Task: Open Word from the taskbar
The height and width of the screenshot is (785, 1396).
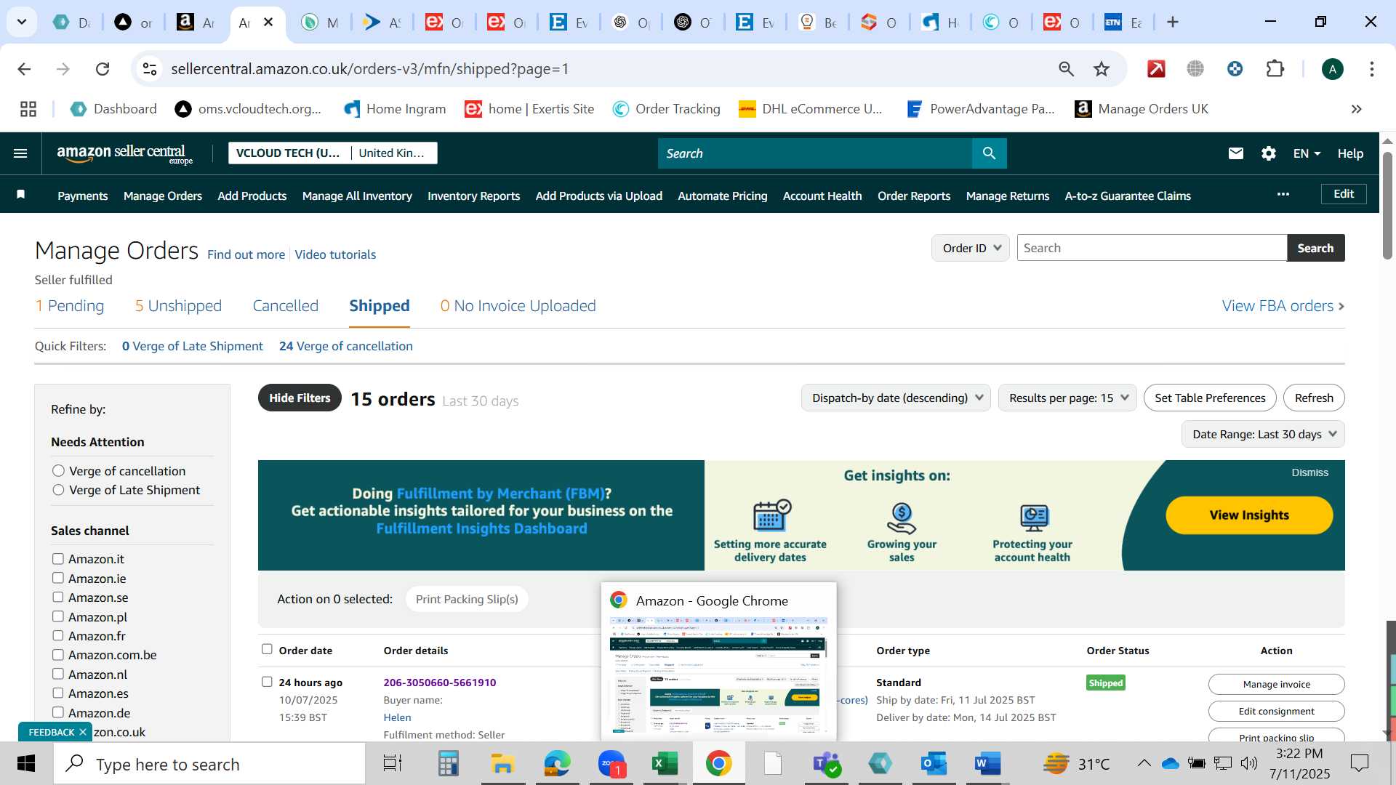Action: pos(987,764)
